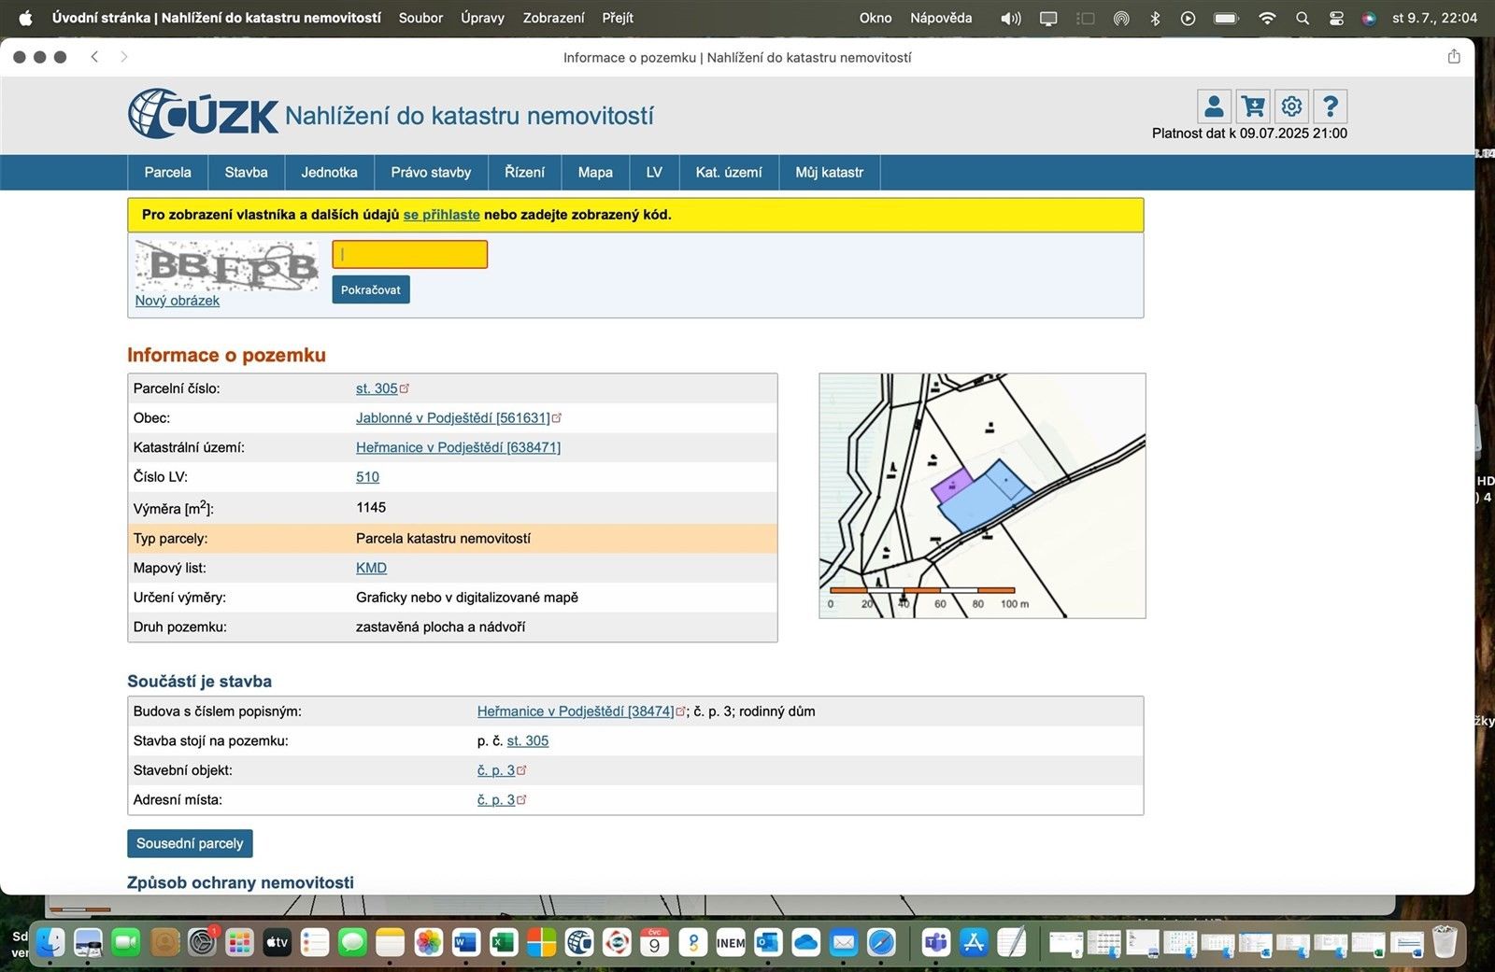
Task: Click the question mark help icon
Action: (x=1330, y=106)
